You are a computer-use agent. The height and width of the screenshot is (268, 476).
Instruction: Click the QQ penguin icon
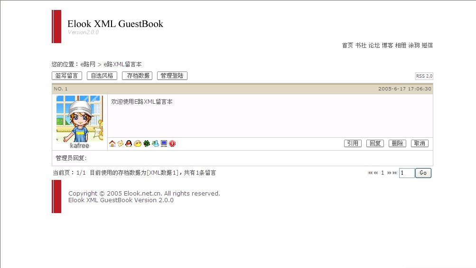(129, 143)
